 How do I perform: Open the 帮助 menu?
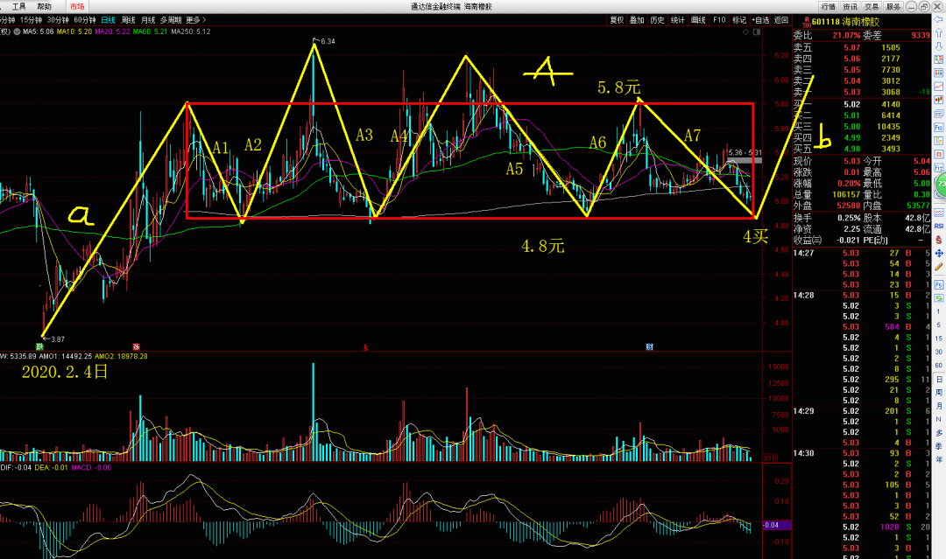pyautogui.click(x=44, y=7)
